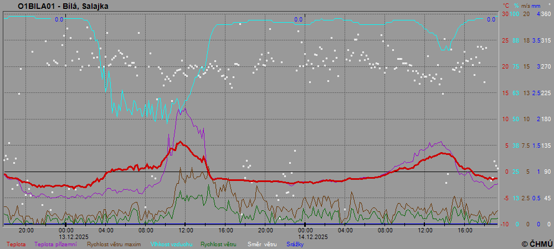Click the © ČHMÚ copyright mark
The image size is (554, 249).
click(537, 243)
